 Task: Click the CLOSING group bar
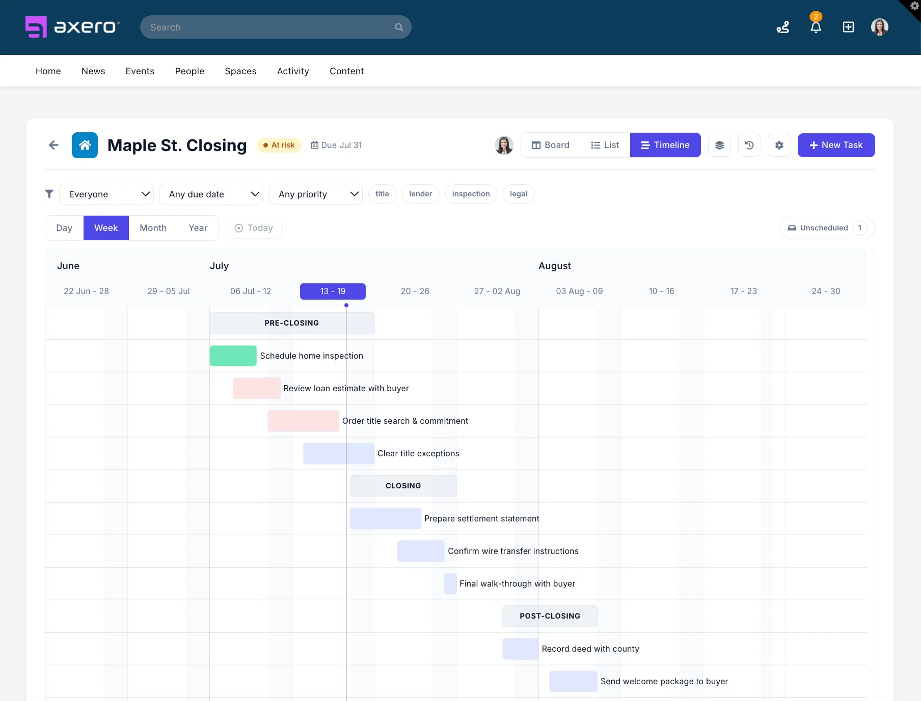(403, 486)
